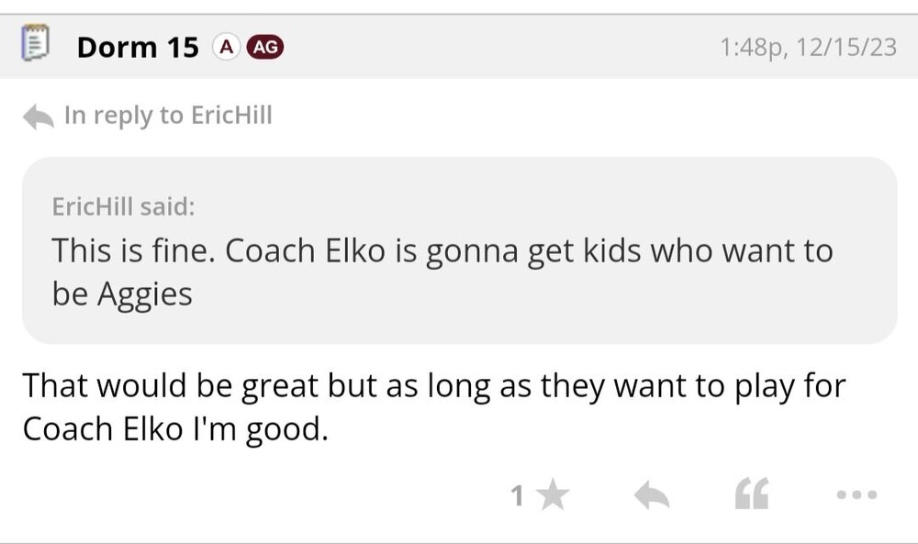Click the 'EricHill said:' quote header
The height and width of the screenshot is (544, 918).
tap(123, 206)
